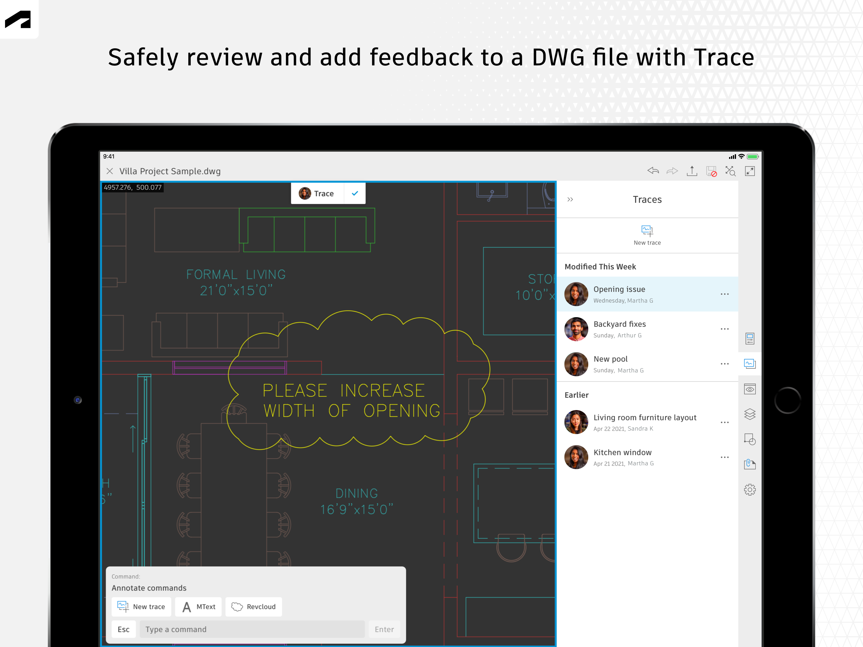Image resolution: width=863 pixels, height=647 pixels.
Task: Open the Layers panel icon
Action: (x=750, y=414)
